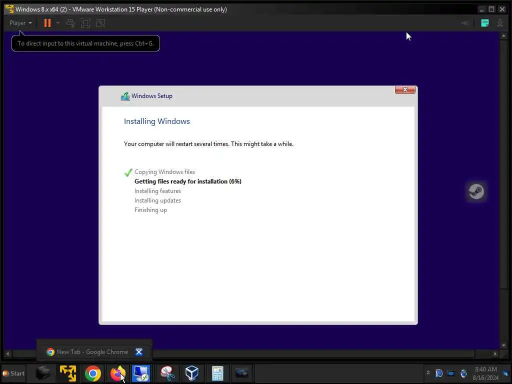Screen dimensions: 512x384
Task: Click the horizontal scrollbar right arrow
Action: pyautogui.click(x=495, y=353)
